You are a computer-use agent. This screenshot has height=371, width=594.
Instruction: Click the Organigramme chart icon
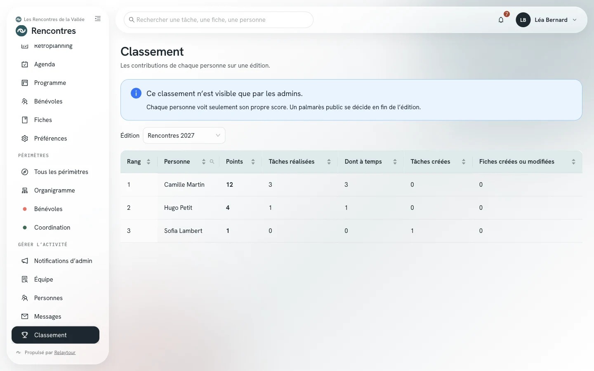pyautogui.click(x=25, y=190)
